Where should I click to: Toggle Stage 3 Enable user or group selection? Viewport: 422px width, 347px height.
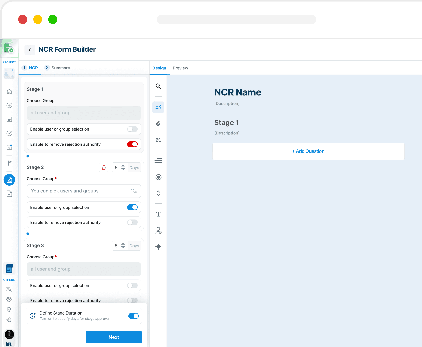click(132, 286)
